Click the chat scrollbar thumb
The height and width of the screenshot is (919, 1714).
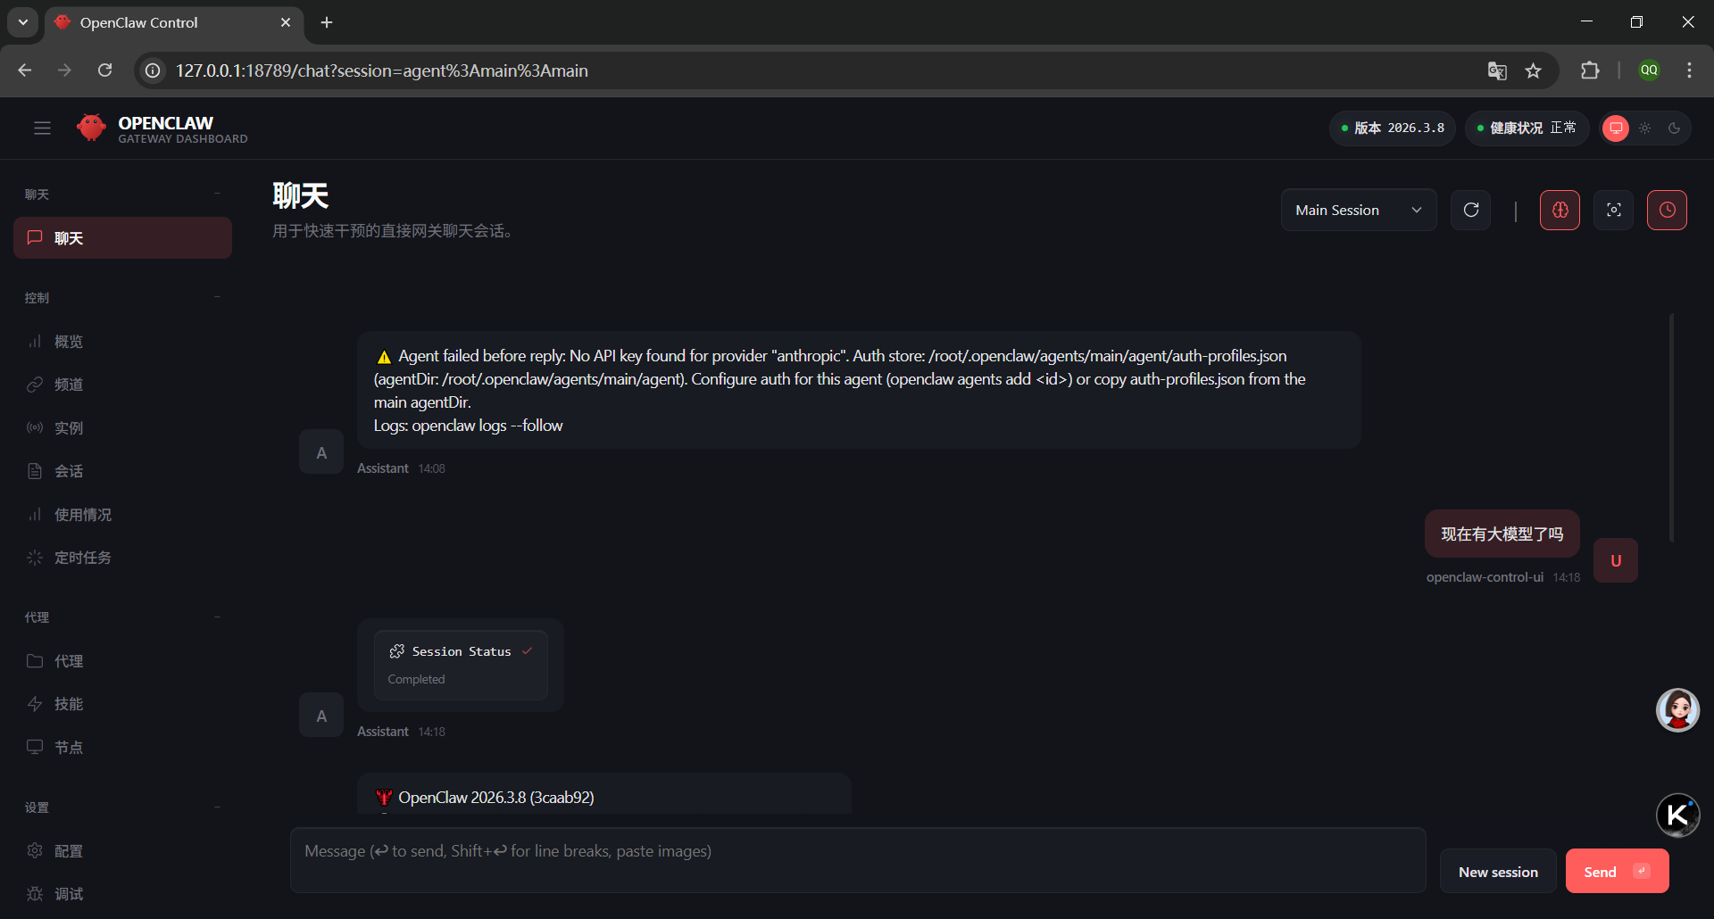[1671, 427]
